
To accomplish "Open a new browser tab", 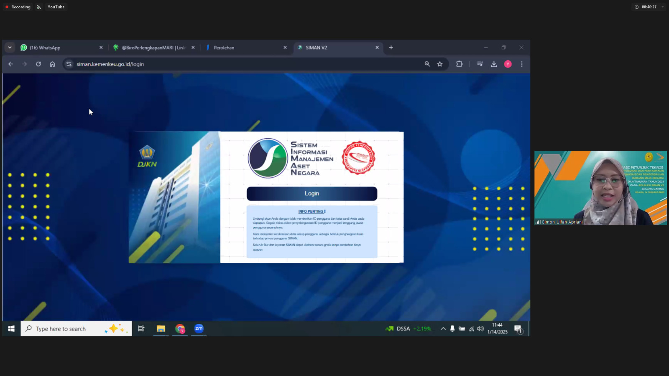I will click(x=391, y=48).
